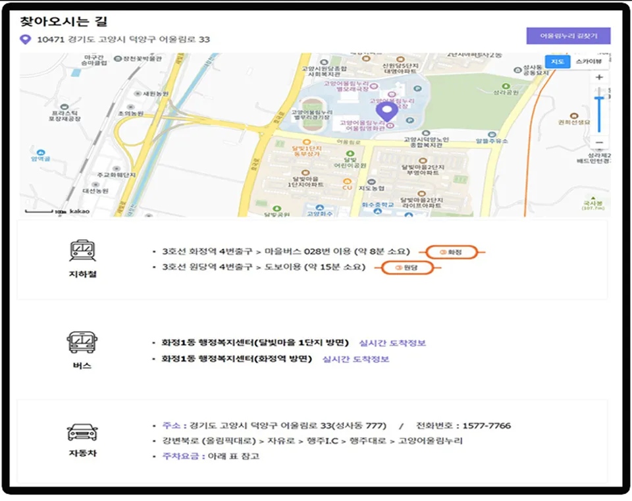This screenshot has width=632, height=501.
Task: Click the 주차요금 : 아래 표 참고 line
Action: tap(211, 456)
